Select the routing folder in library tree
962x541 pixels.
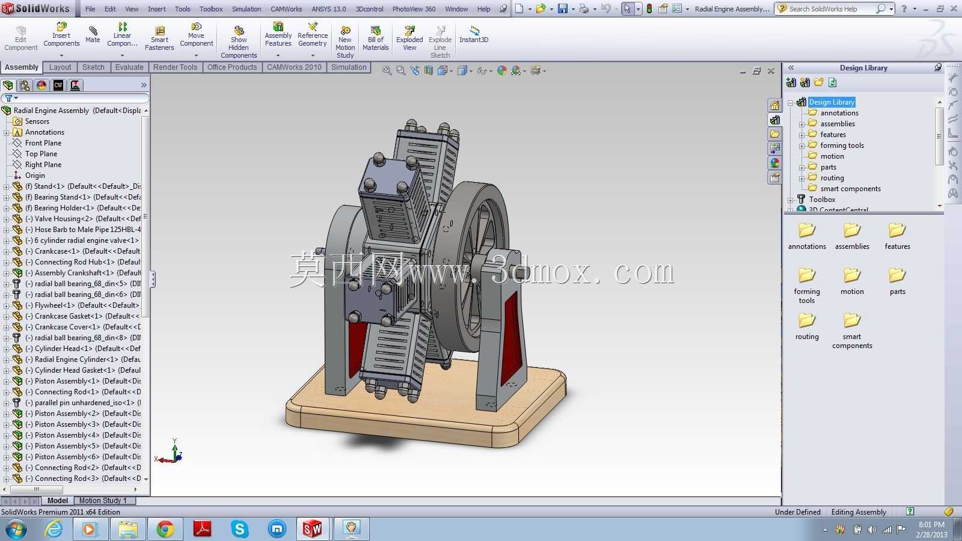click(832, 178)
